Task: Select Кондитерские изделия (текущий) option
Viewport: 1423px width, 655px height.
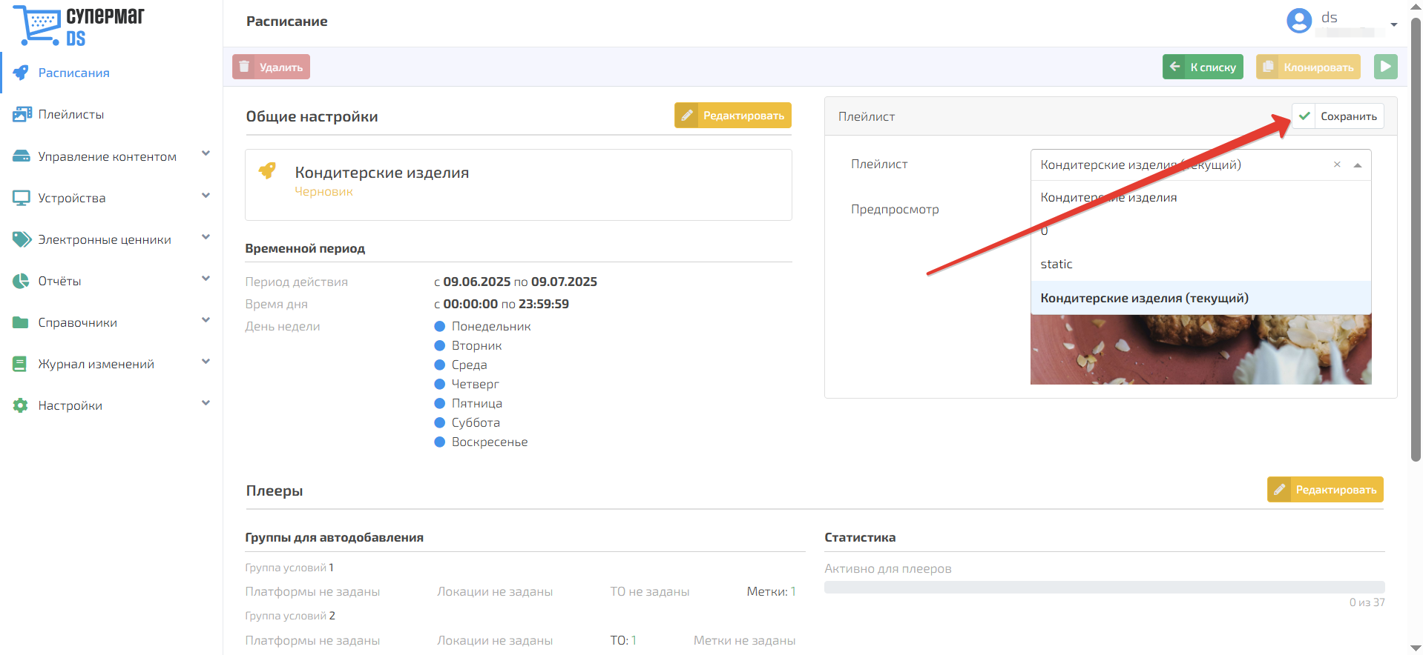Action: [1200, 298]
